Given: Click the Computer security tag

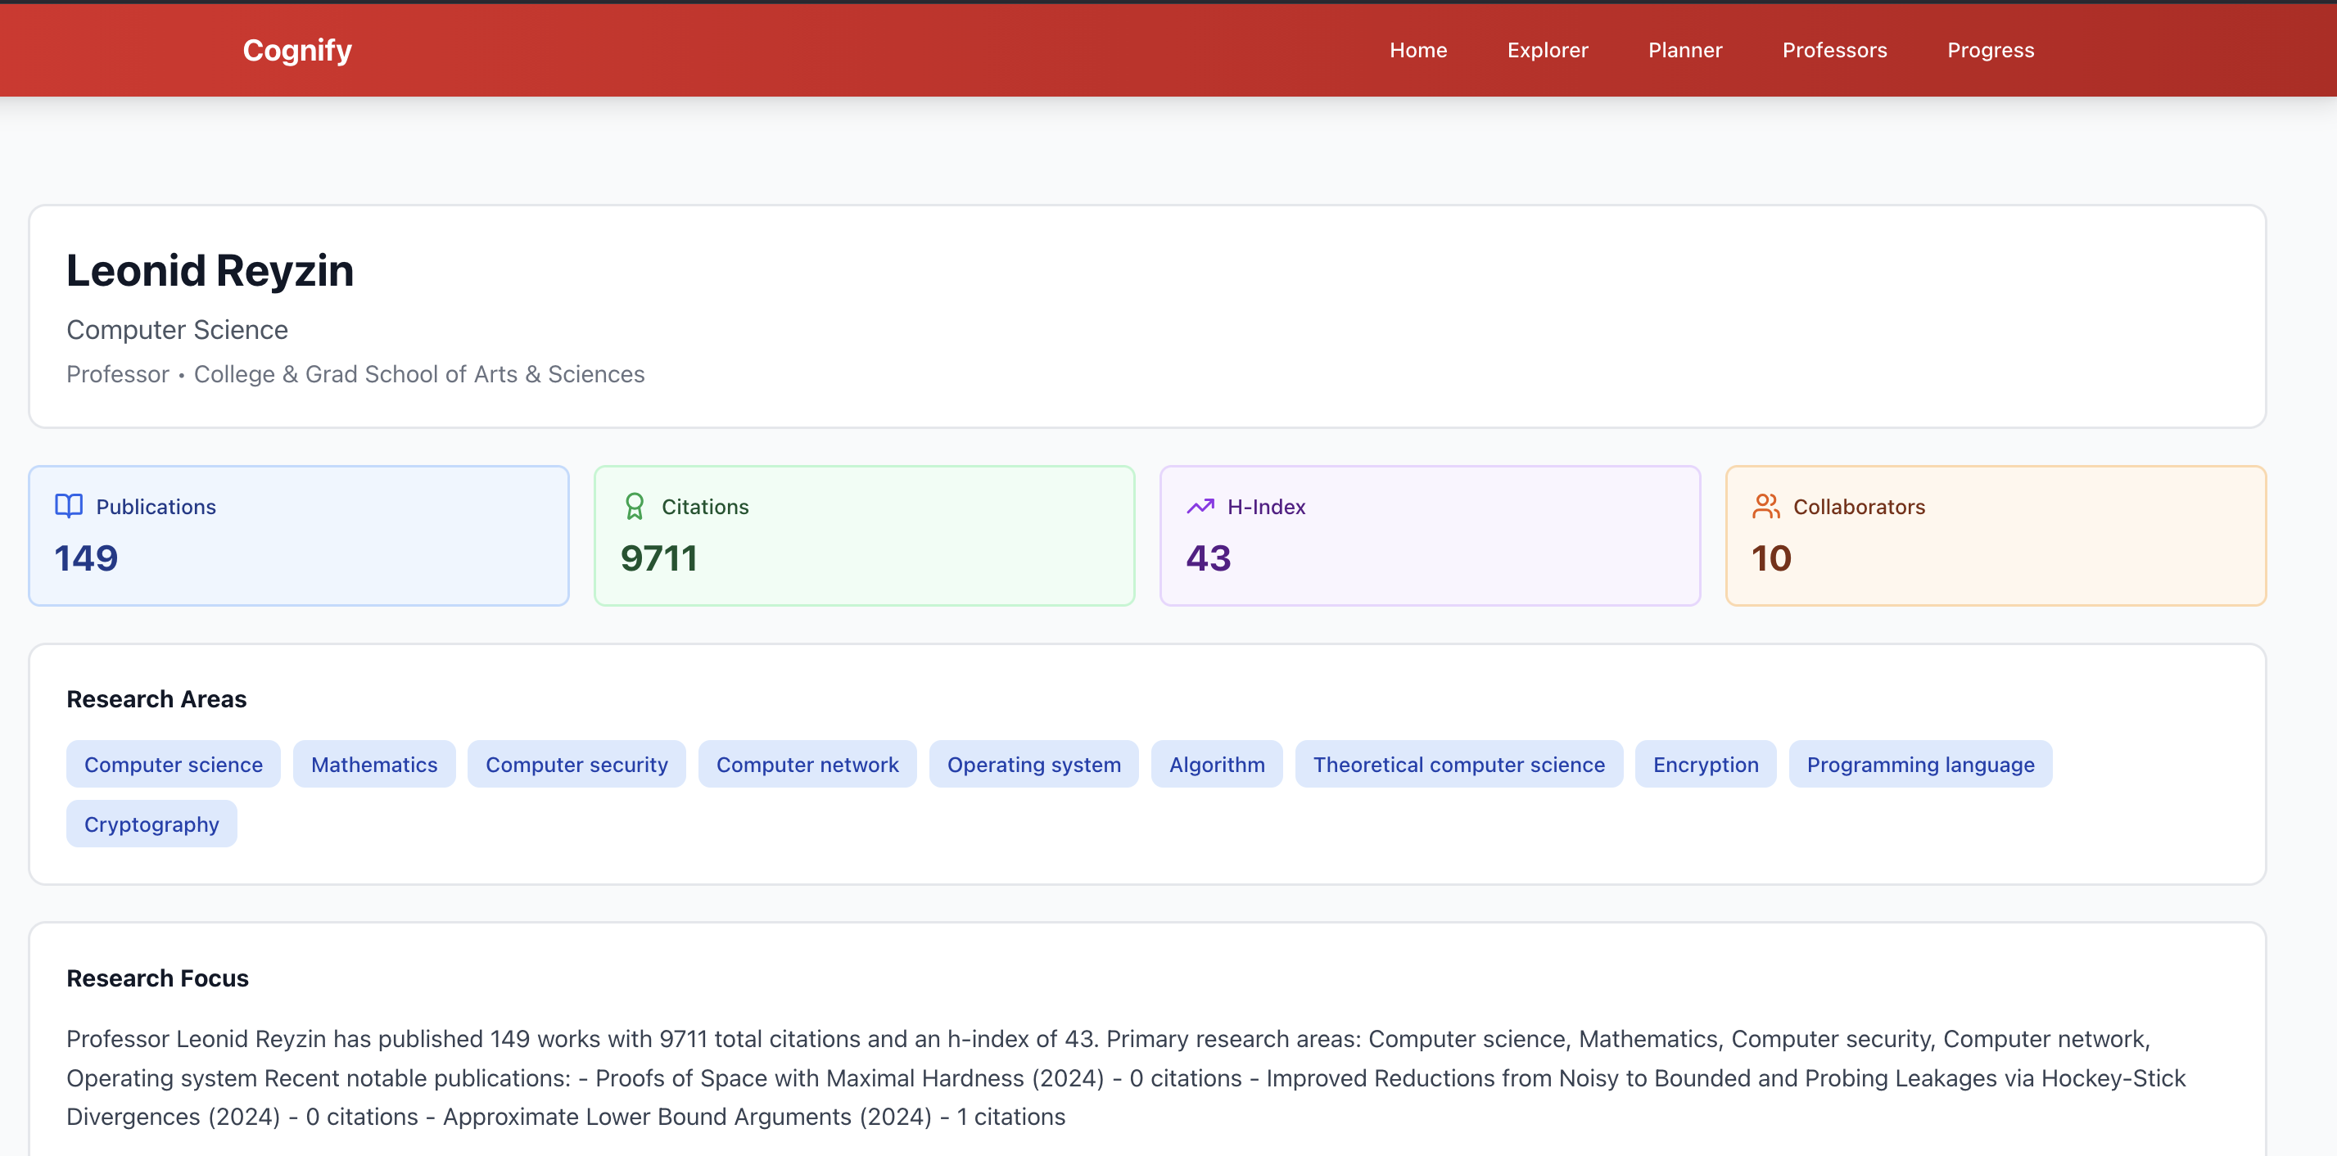Looking at the screenshot, I should coord(576,764).
